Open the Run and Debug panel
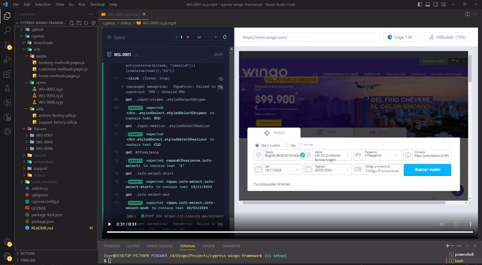This screenshot has width=482, height=265. coord(7,59)
